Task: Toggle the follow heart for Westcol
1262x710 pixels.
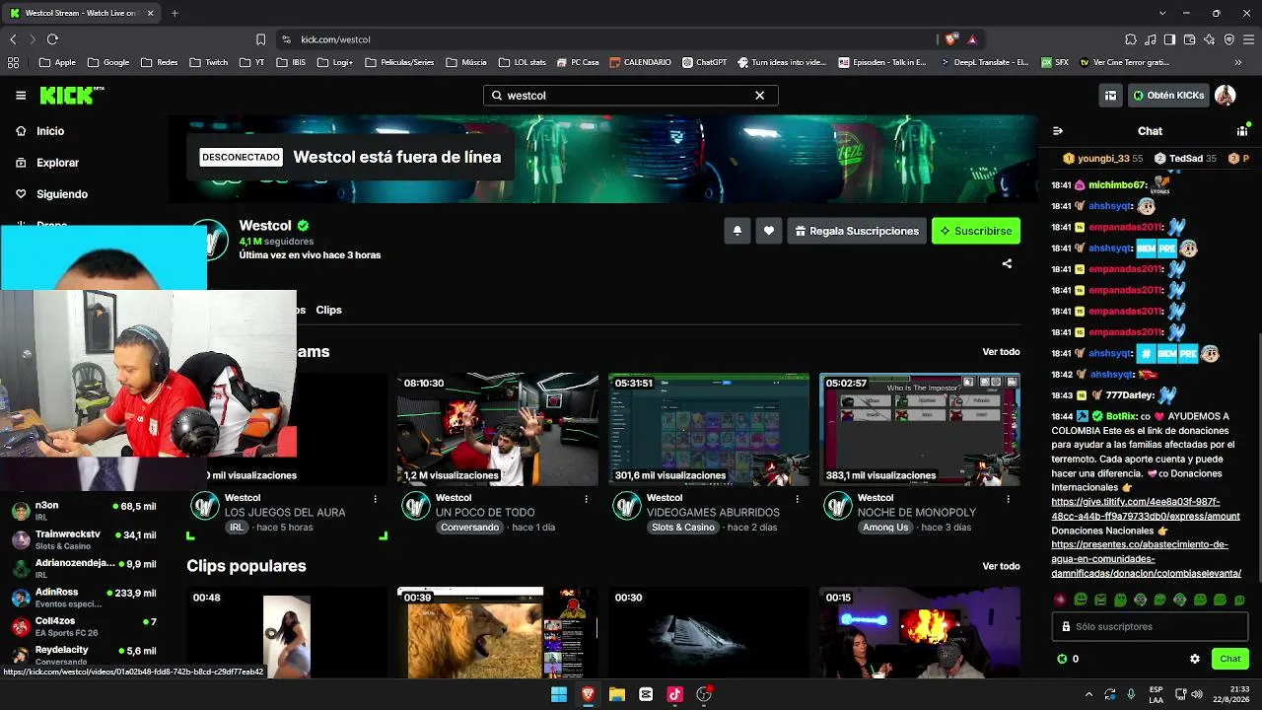Action: tap(769, 231)
